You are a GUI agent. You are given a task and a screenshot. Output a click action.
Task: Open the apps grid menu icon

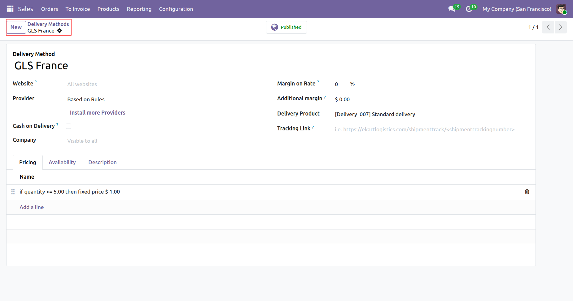10,9
